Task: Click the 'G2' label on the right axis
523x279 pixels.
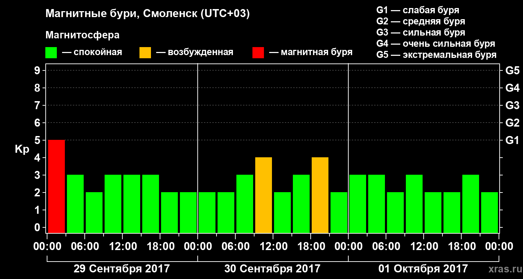Action: [513, 123]
